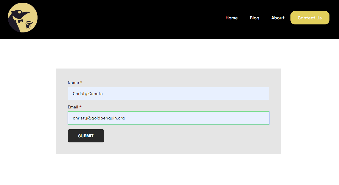
Task: Go to the Home page
Action: pyautogui.click(x=231, y=18)
